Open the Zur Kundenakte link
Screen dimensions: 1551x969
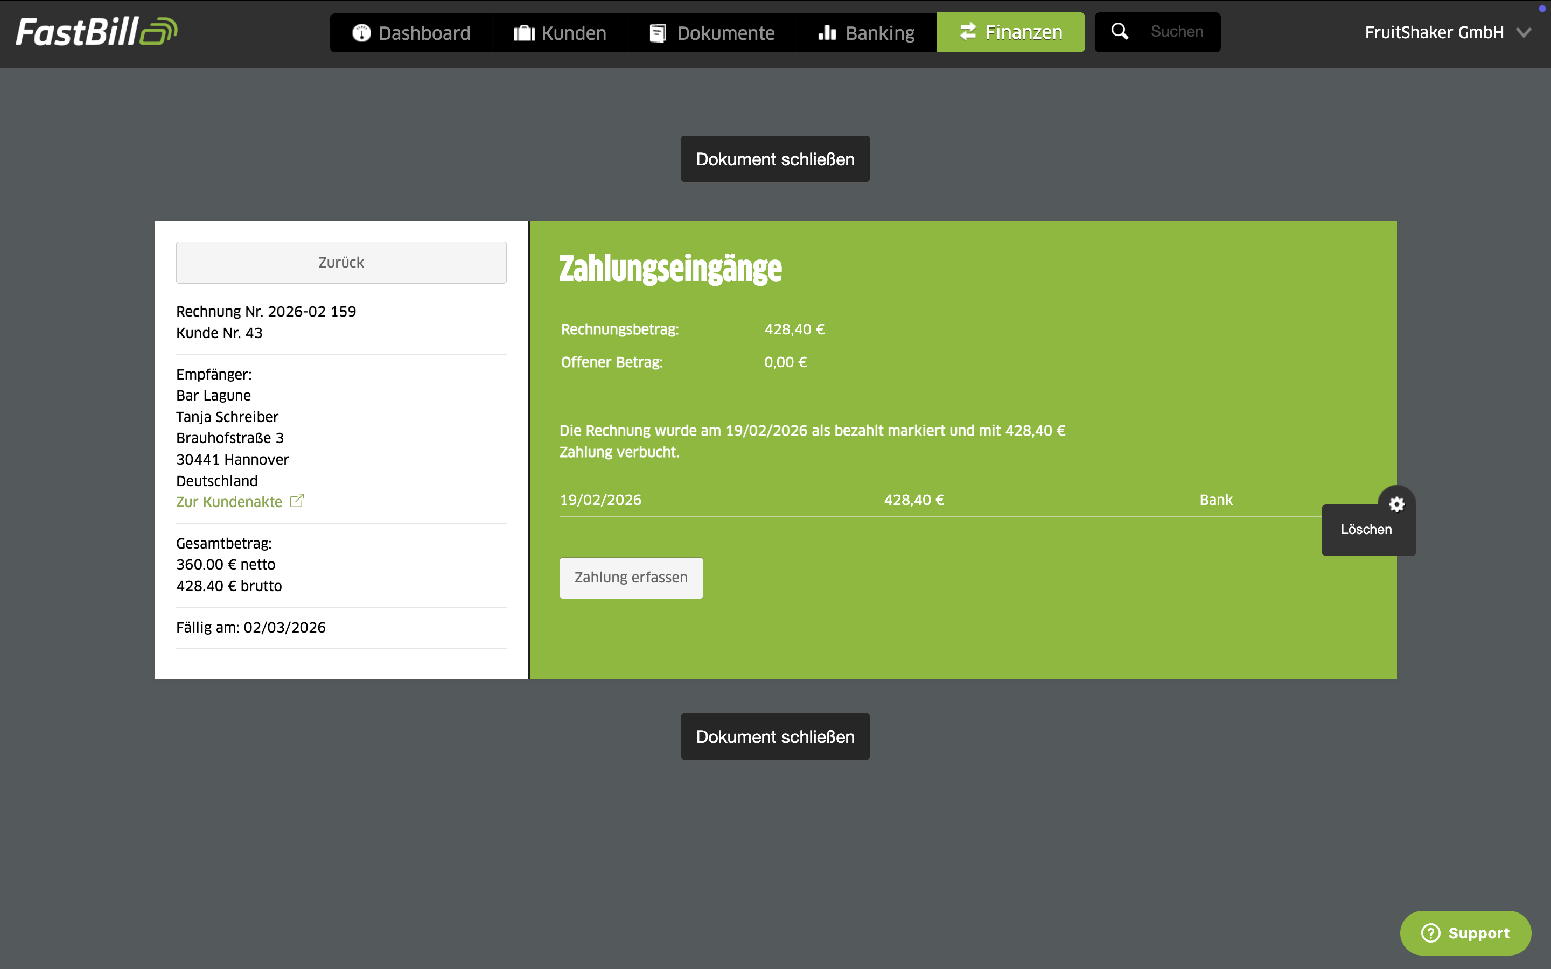pos(229,502)
